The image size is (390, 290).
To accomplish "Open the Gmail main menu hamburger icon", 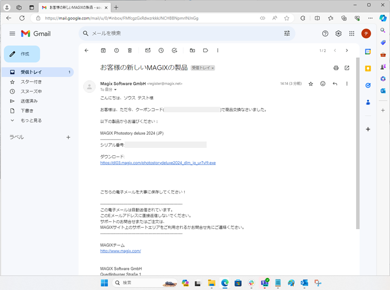I will [12, 33].
